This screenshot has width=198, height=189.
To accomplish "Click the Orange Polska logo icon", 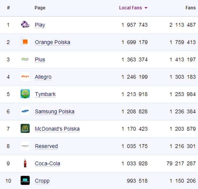I will pos(25,42).
